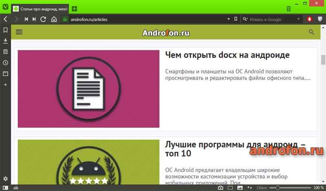Open the red ad-blocker extension icon
Viewport: 326px width, 191px height.
click(x=309, y=19)
